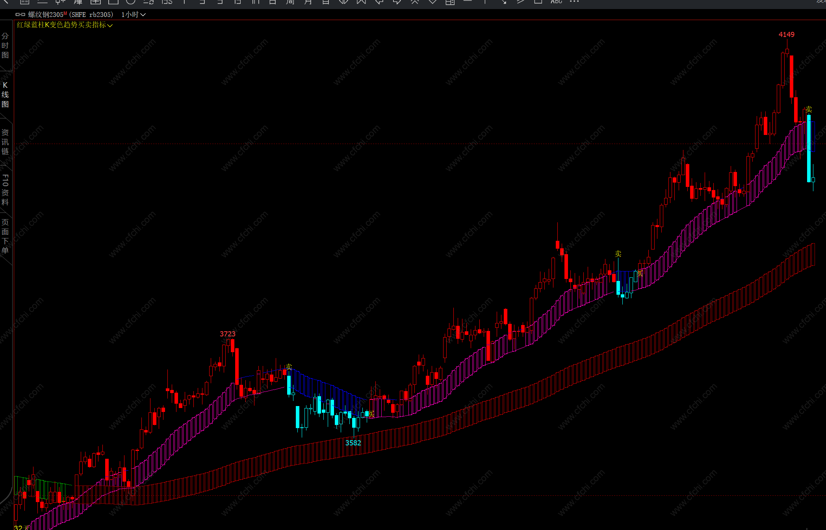826x530 pixels.
Task: Click the 螺纹钢2305 contract name label
Action: click(45, 15)
